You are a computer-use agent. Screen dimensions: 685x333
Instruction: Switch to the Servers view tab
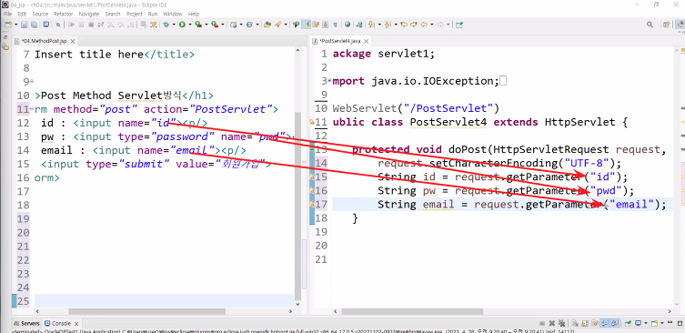tap(26, 324)
